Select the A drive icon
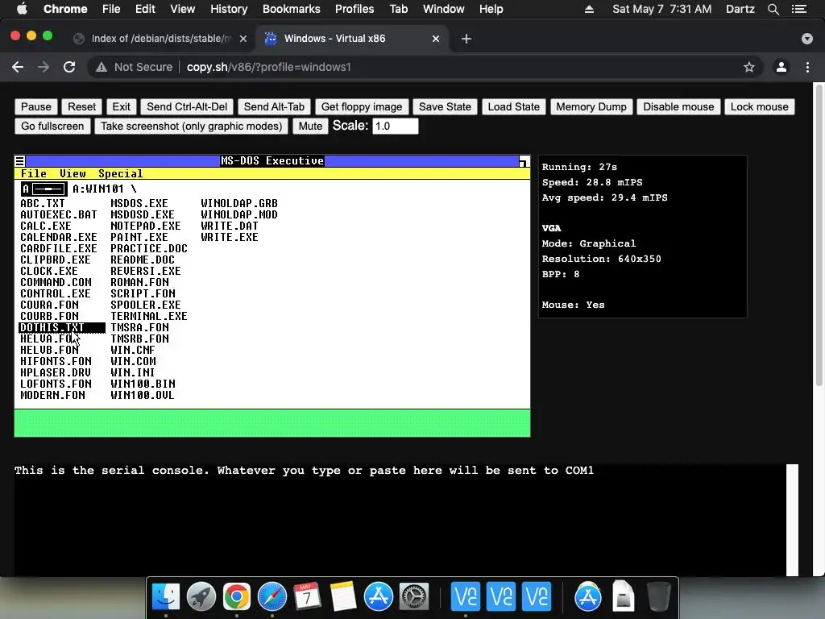Viewport: 825px width, 619px height. [44, 189]
